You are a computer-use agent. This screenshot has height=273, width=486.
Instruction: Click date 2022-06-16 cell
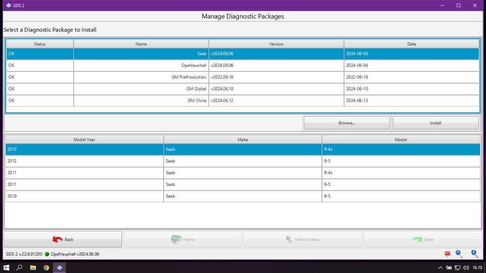tap(412, 77)
